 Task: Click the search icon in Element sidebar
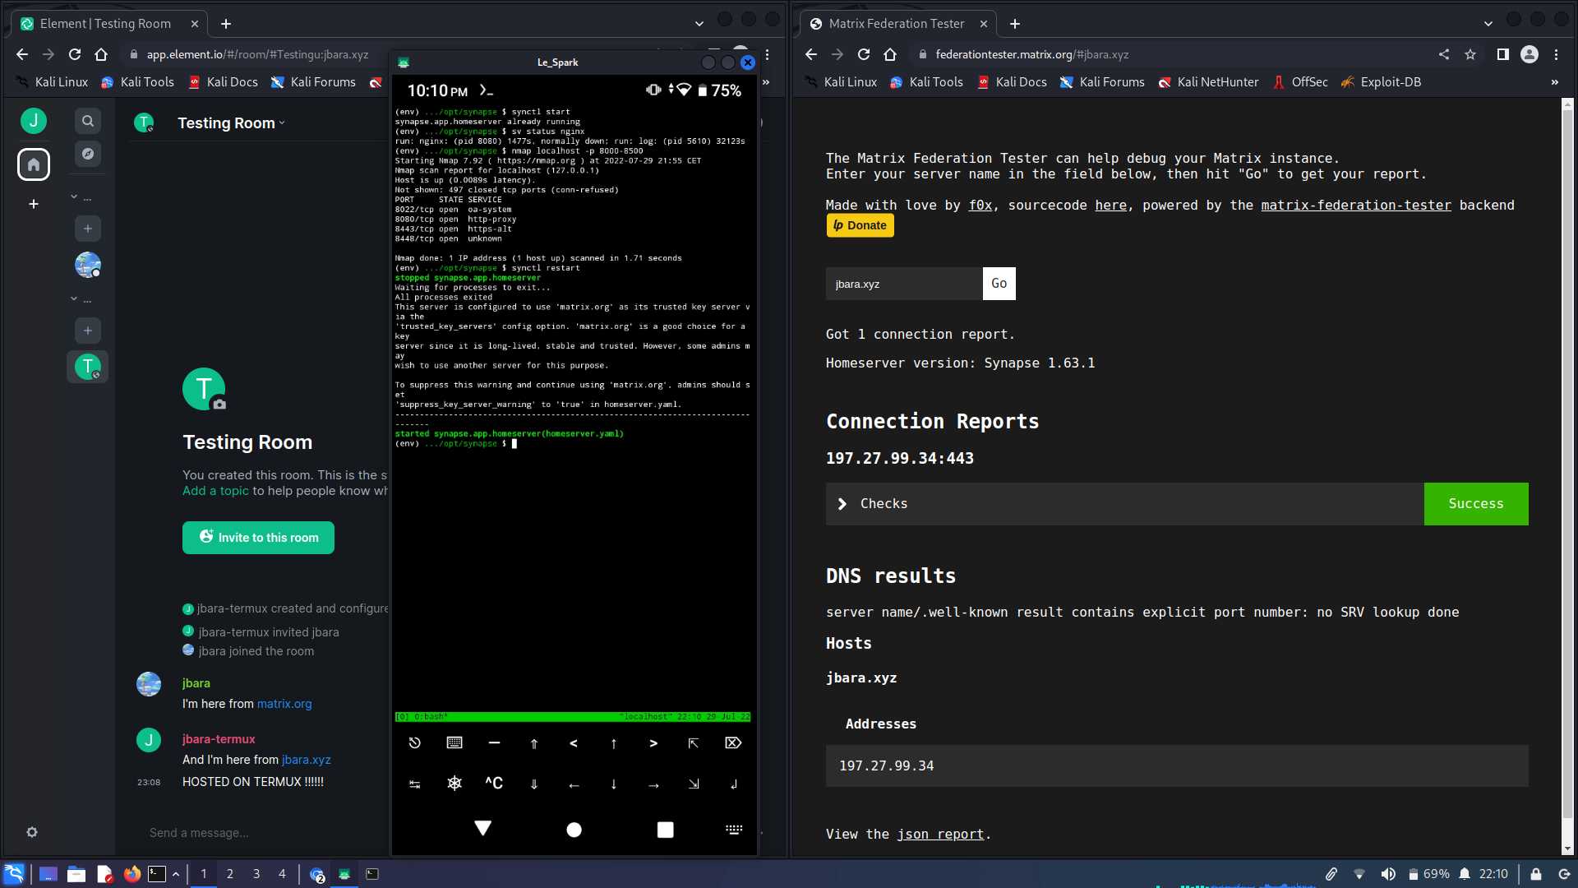[88, 121]
